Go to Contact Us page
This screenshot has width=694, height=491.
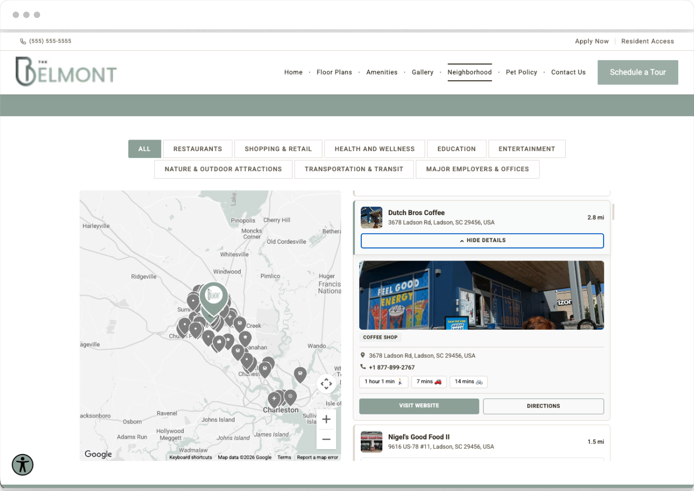568,72
